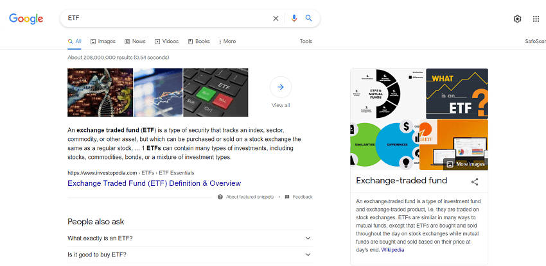Image resolution: width=546 pixels, height=266 pixels.
Task: Open the keyboard buy/sell ETF thumbnail
Action: pyautogui.click(x=216, y=92)
